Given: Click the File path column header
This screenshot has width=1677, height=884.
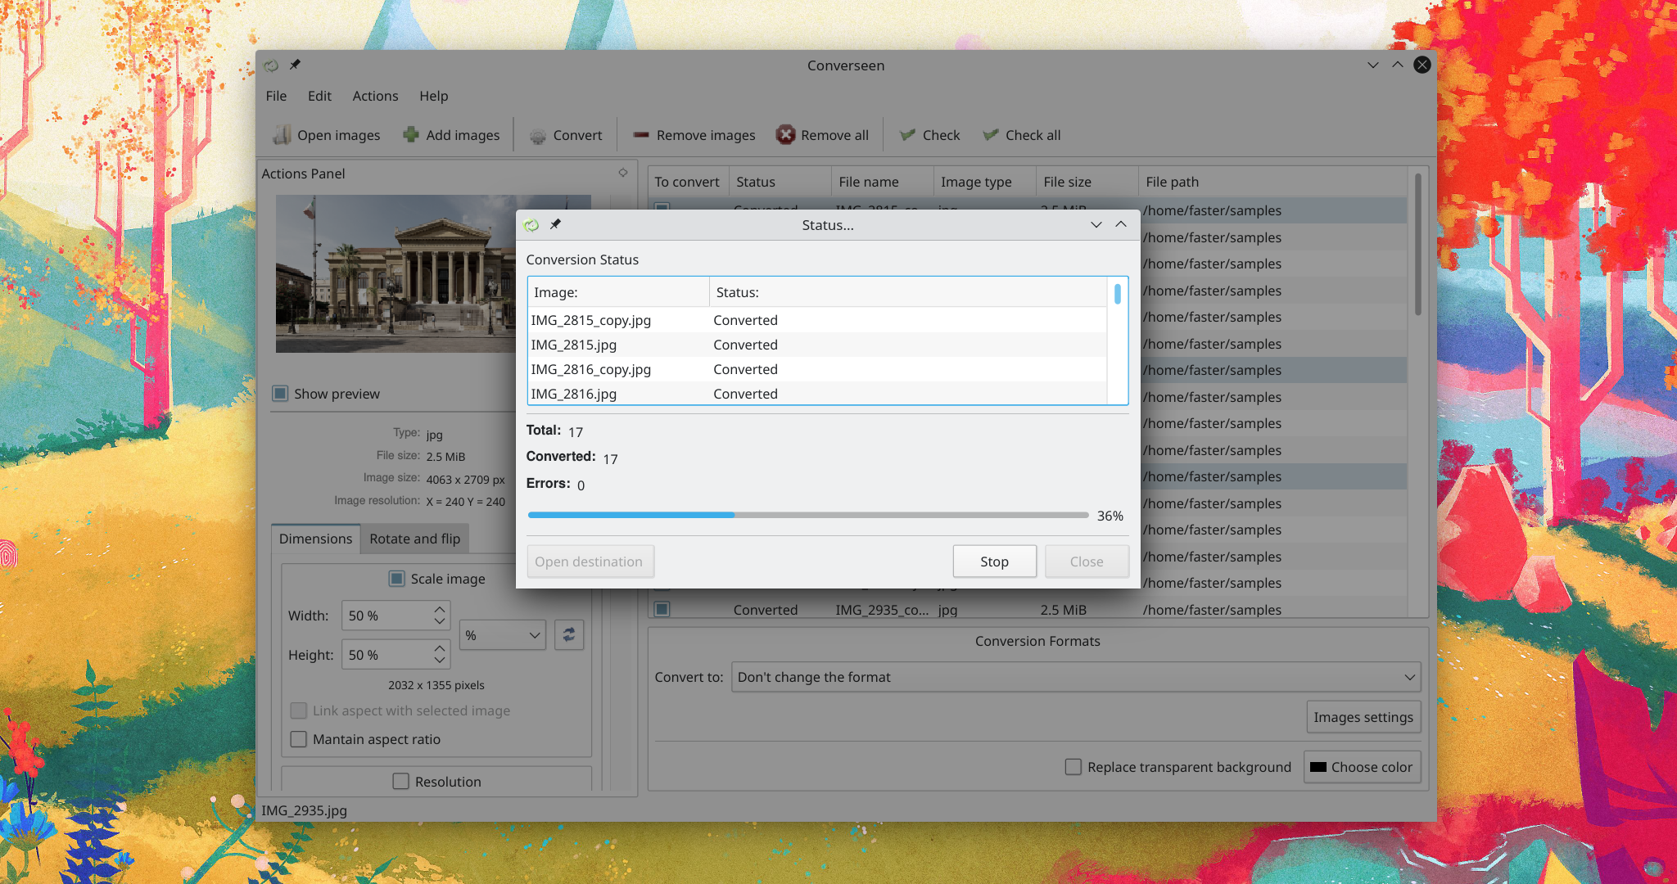Looking at the screenshot, I should click(1273, 182).
